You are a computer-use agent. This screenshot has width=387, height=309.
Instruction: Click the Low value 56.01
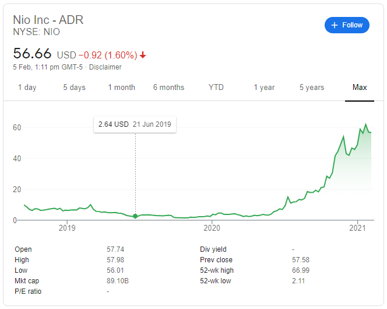click(x=115, y=270)
